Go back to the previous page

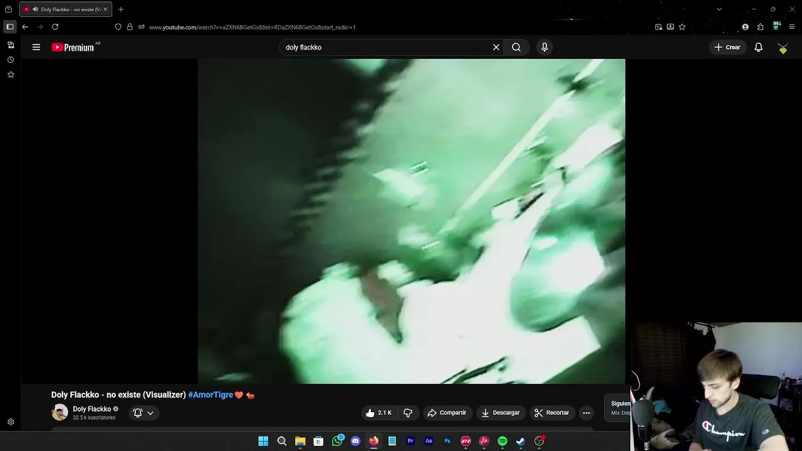coord(25,27)
